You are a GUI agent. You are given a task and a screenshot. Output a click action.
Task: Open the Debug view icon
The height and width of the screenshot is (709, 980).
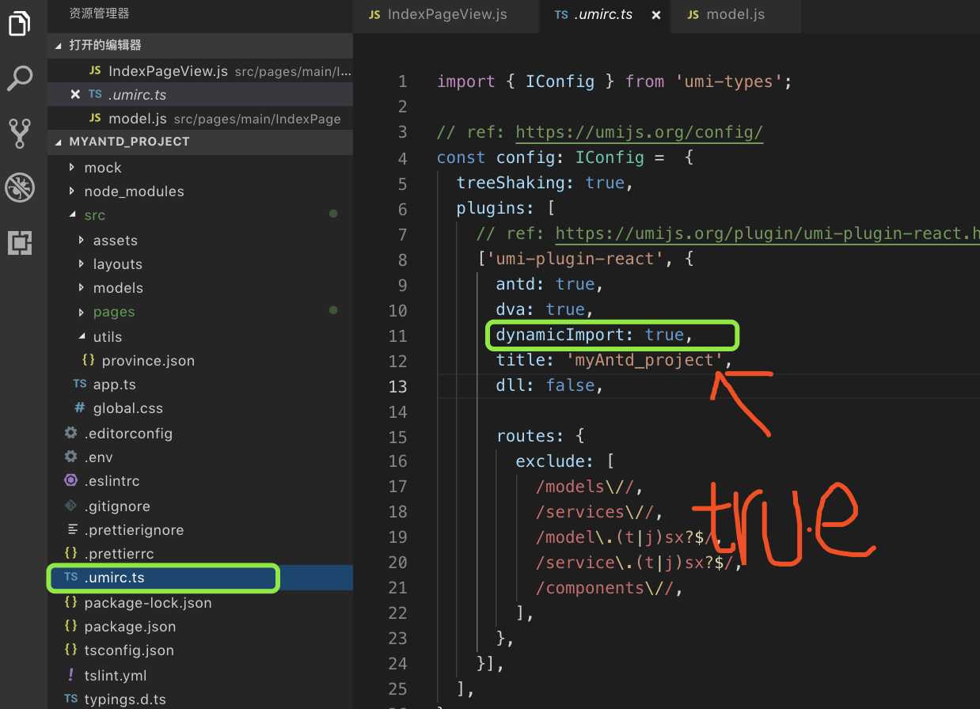(19, 188)
